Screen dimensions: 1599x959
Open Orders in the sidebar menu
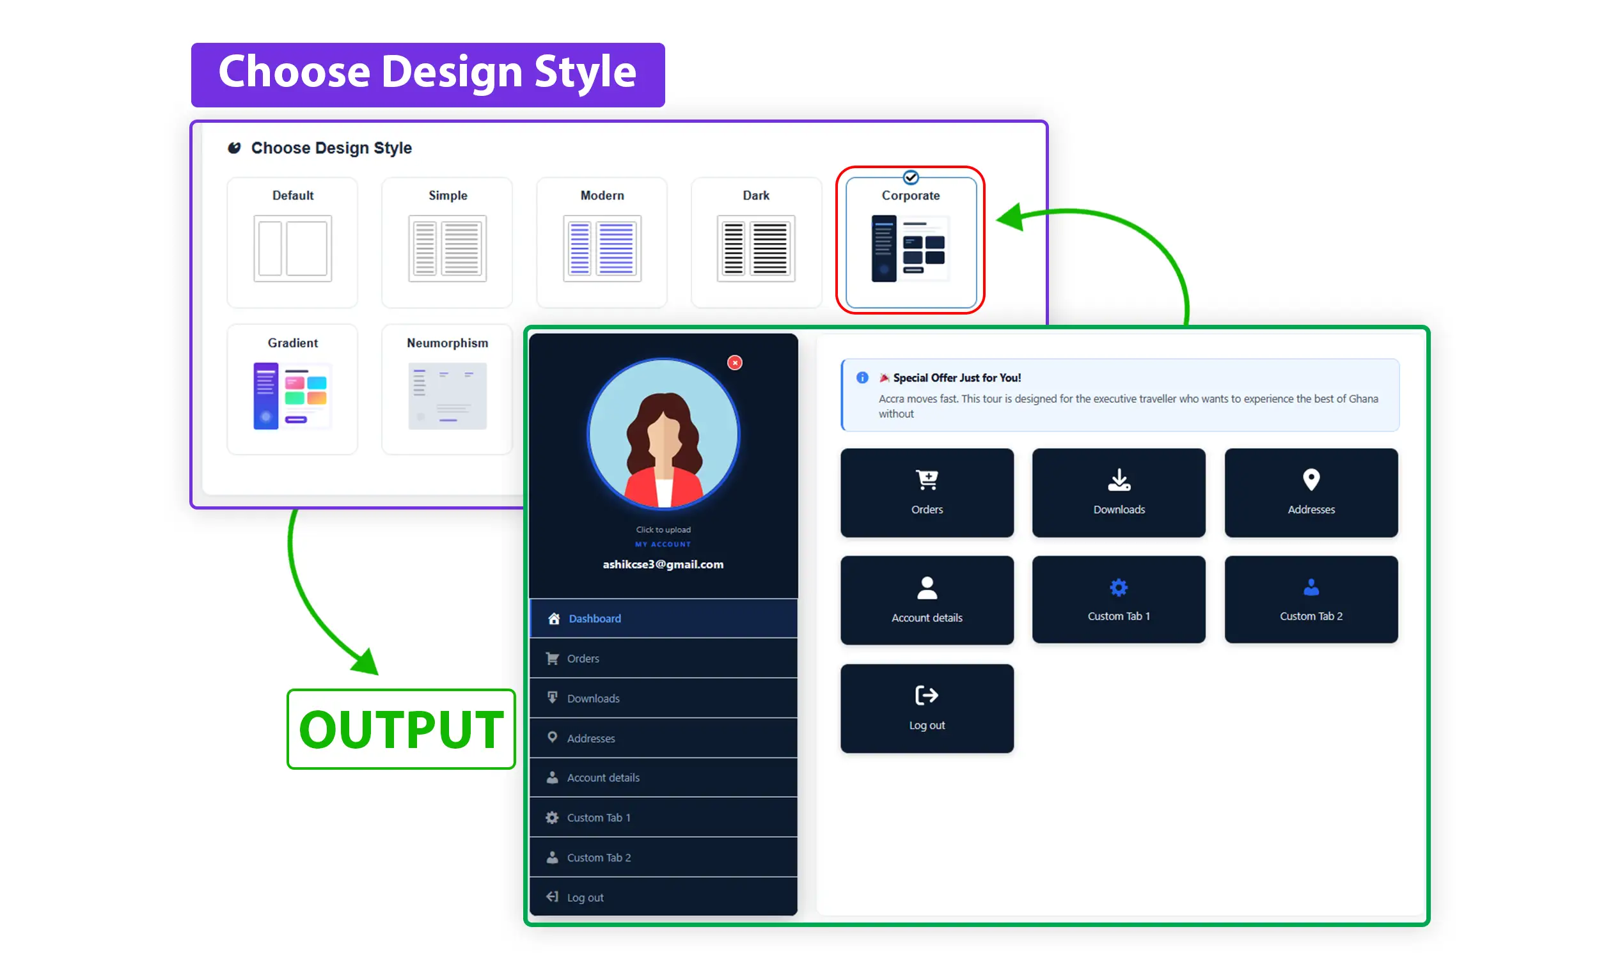pyautogui.click(x=663, y=658)
